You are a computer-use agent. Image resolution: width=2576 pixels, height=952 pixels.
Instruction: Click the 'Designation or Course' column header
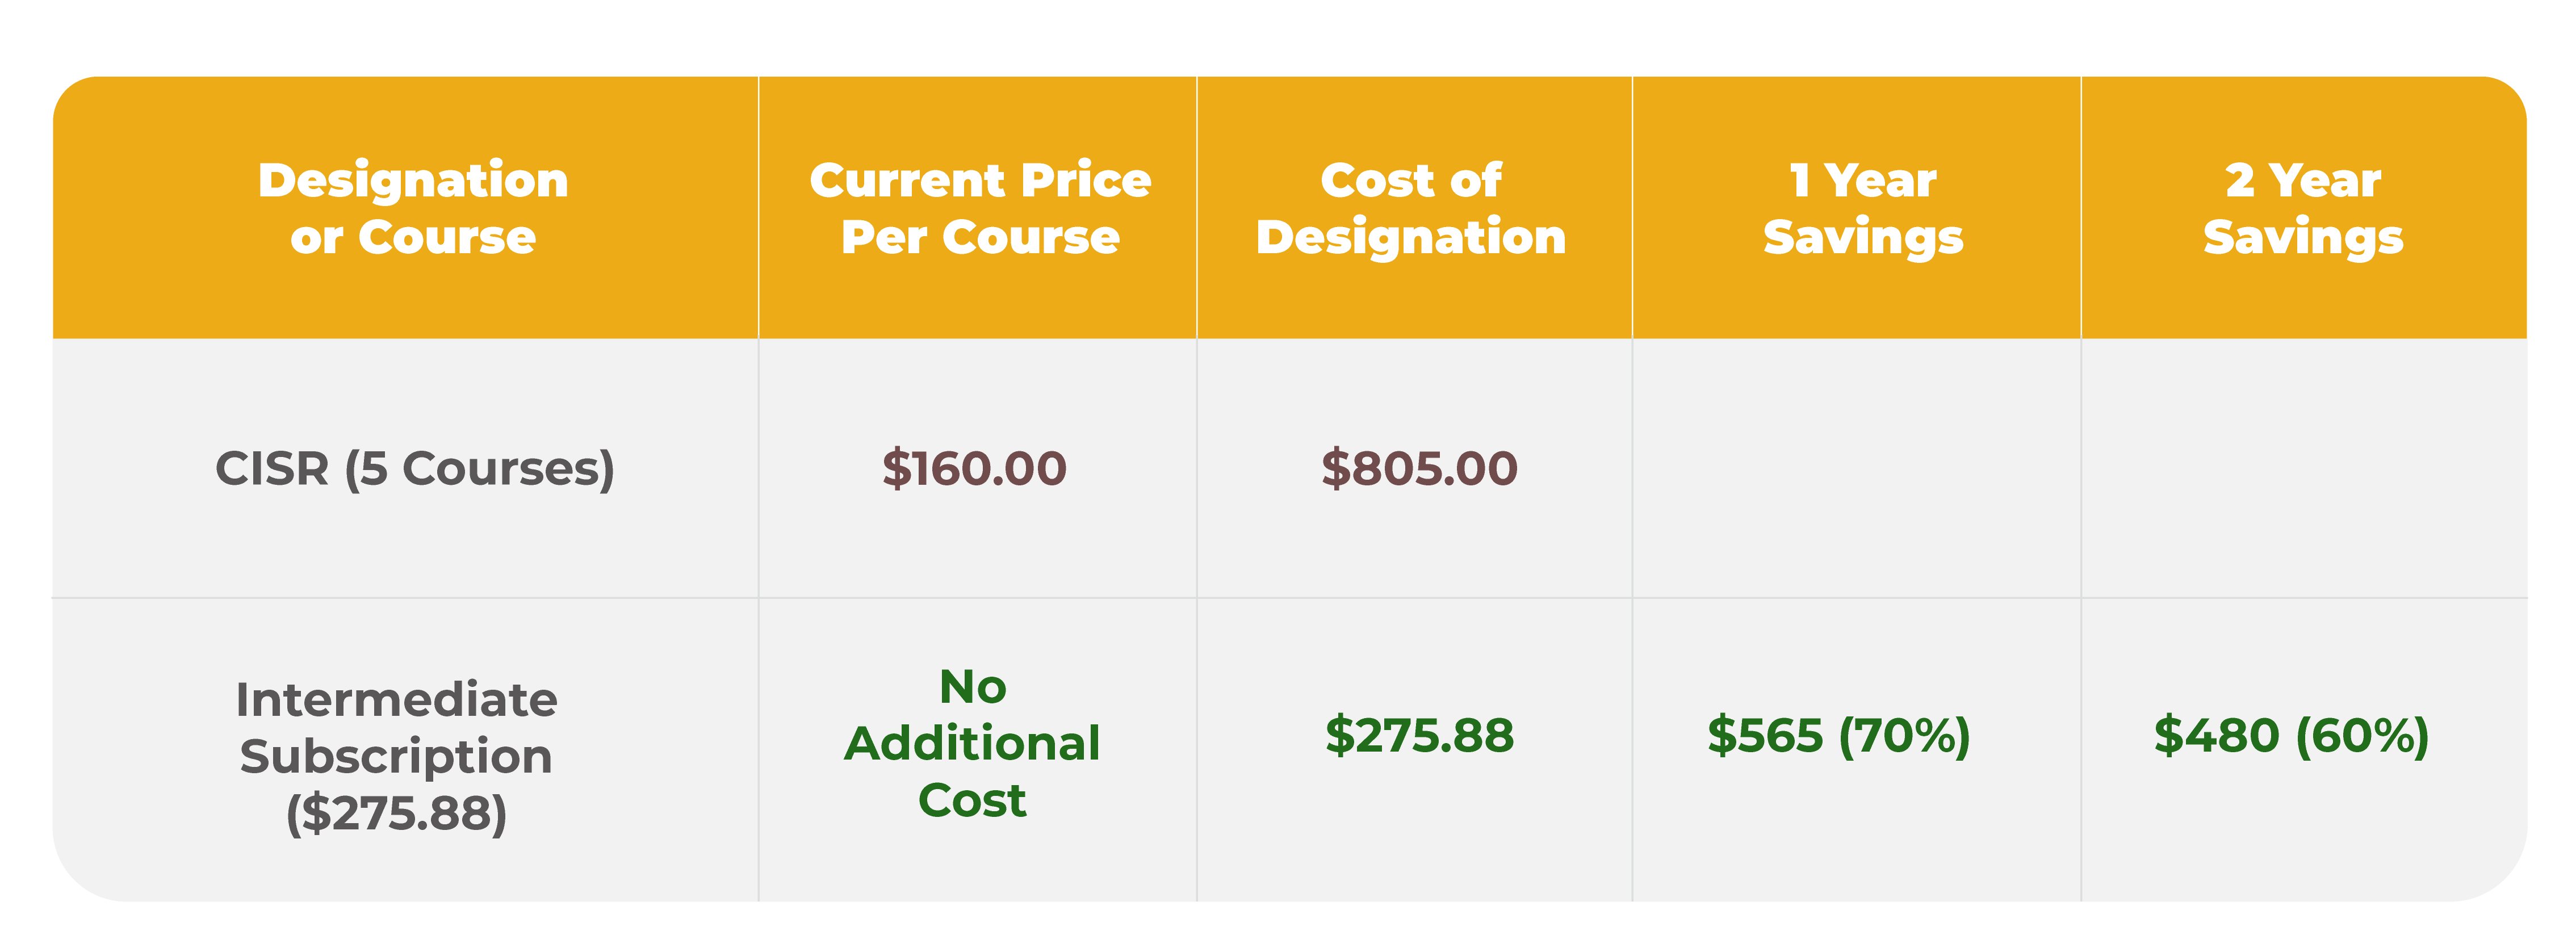[x=413, y=208]
